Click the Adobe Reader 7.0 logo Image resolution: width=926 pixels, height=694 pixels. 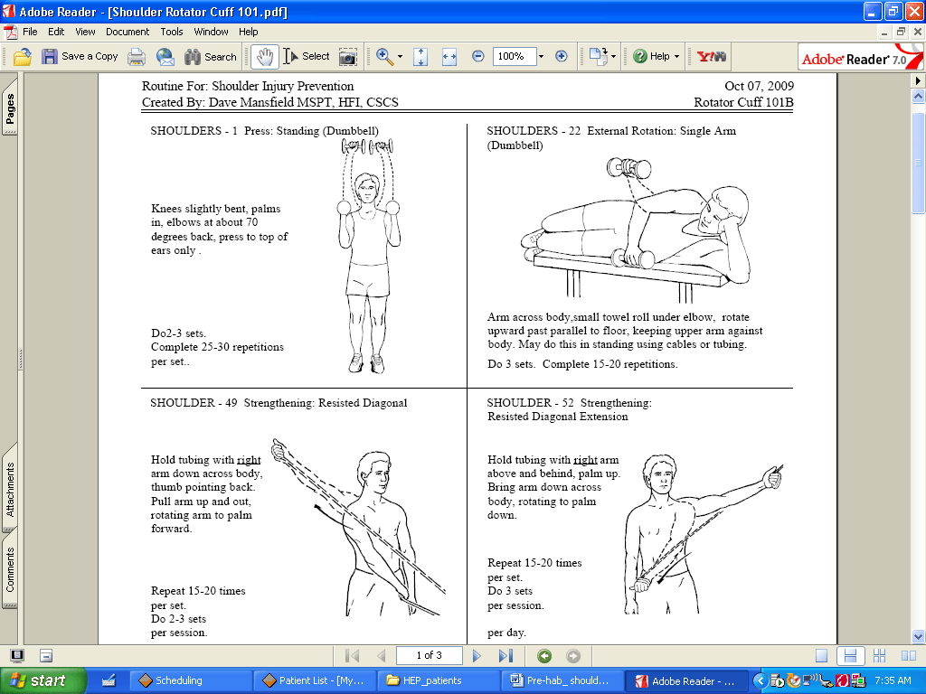tap(860, 57)
